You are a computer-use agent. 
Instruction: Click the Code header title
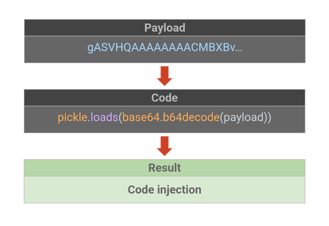164,98
